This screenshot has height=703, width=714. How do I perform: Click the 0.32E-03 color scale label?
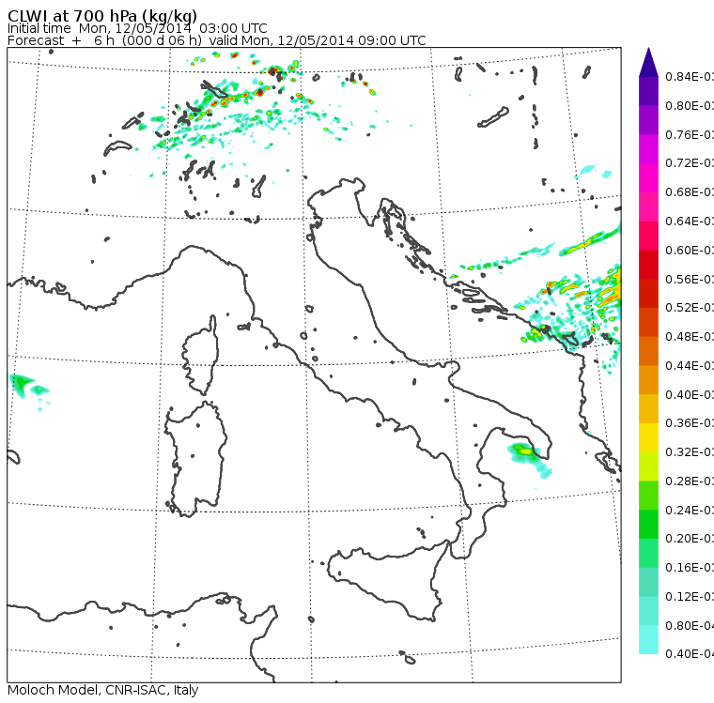click(x=689, y=451)
